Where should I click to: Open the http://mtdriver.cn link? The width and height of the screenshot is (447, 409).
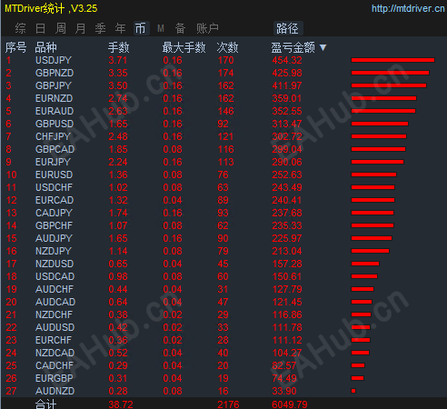(408, 8)
